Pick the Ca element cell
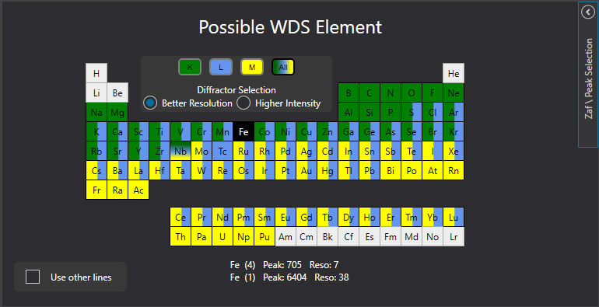 [117, 131]
